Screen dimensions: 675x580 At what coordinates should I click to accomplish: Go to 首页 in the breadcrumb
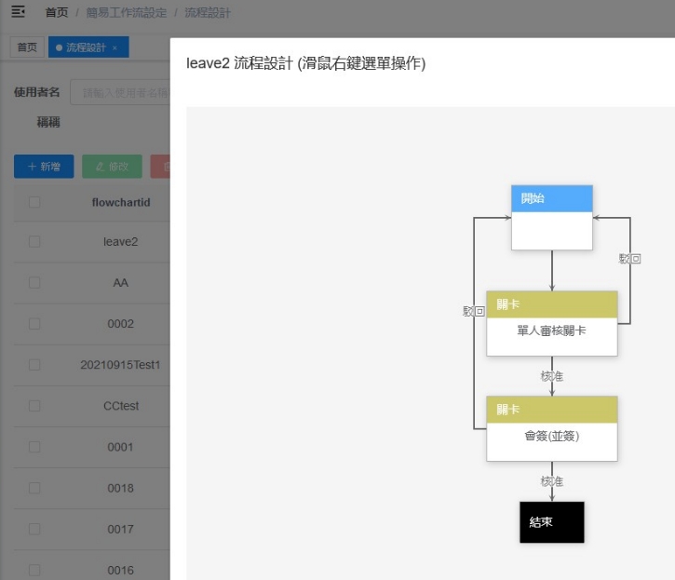click(56, 13)
